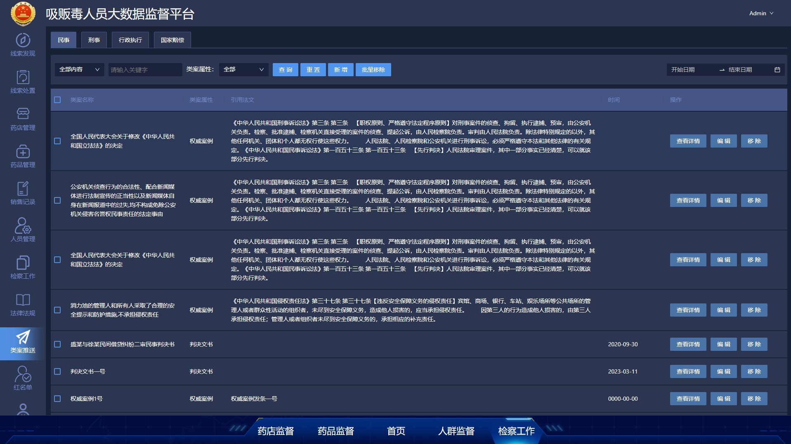791x444 pixels.
Task: Click calendar icon in date range picker
Action: pyautogui.click(x=777, y=70)
